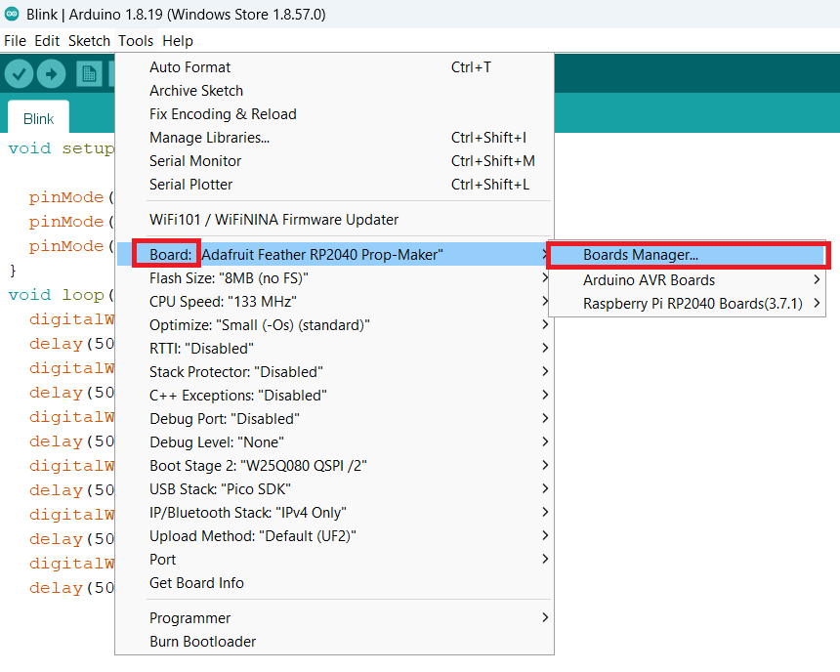Viewport: 840px width, 672px height.
Task: Open the Port submenu
Action: 163,560
